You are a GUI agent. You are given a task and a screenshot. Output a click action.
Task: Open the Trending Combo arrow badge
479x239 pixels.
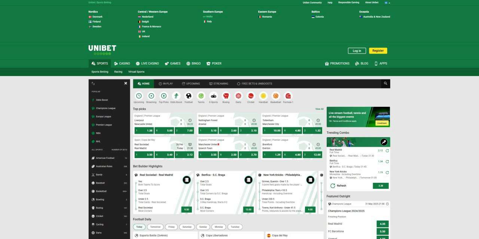(384, 142)
